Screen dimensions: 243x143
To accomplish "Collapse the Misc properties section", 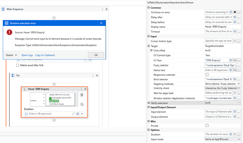I will (x=149, y=121).
